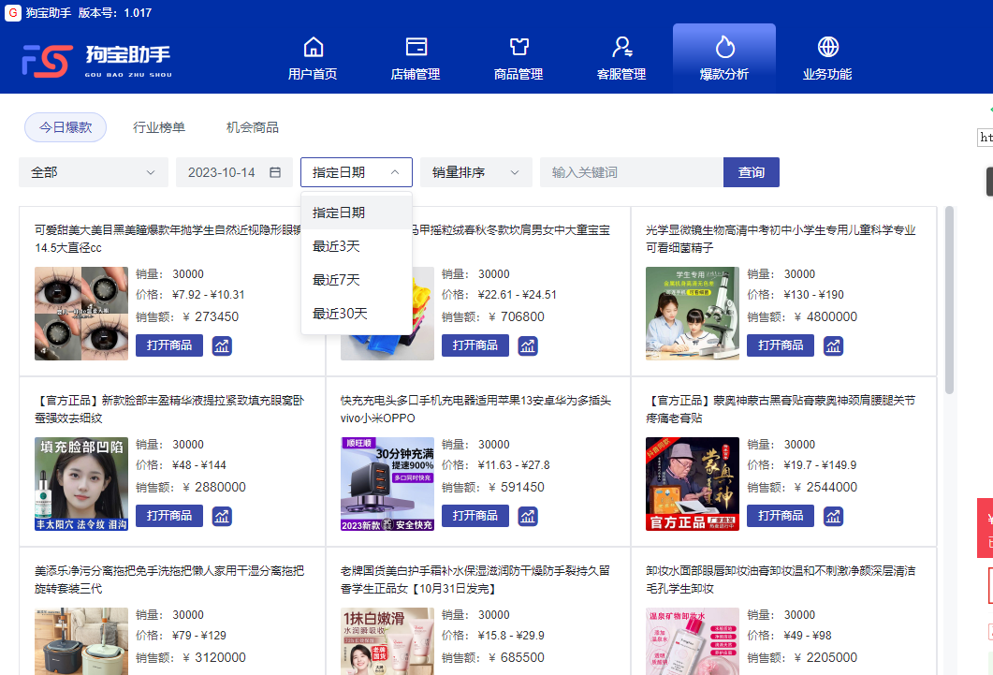Click 打开商品 for the fast charger product
Screen dimensions: 993x675
point(475,516)
